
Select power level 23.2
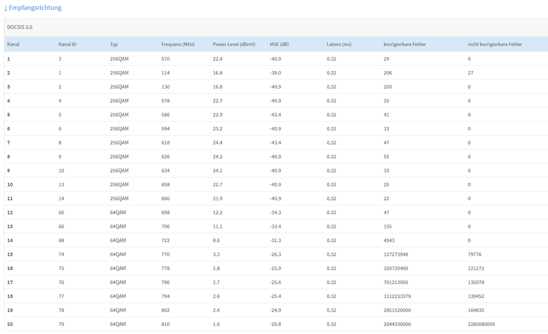tap(218, 129)
